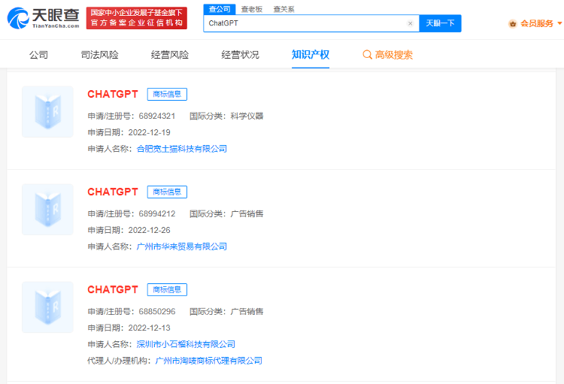Switch to the 经营状况 tab

tap(240, 55)
